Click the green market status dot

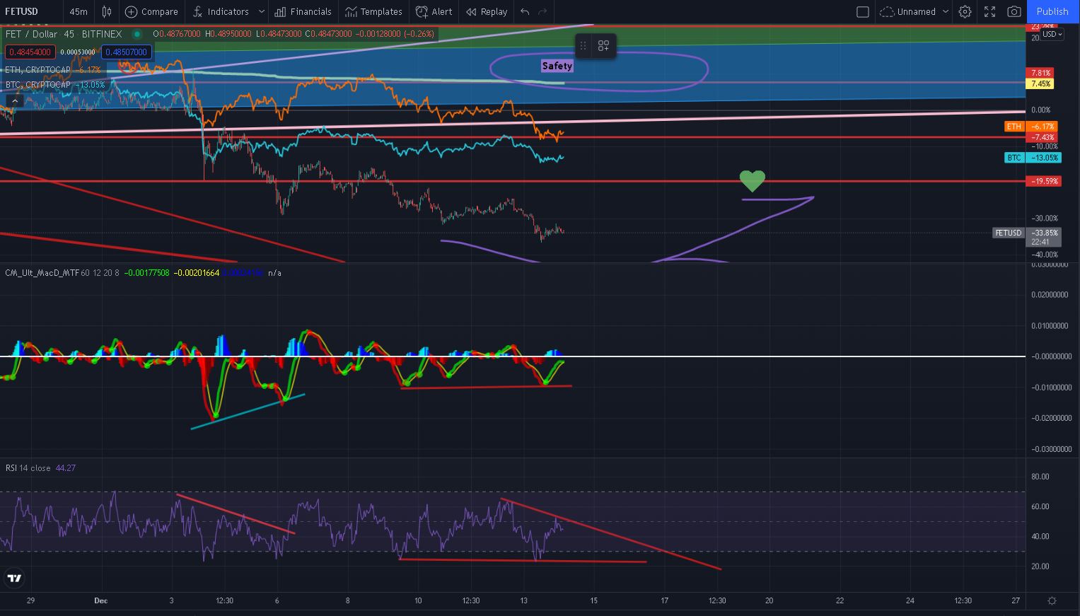[137, 34]
